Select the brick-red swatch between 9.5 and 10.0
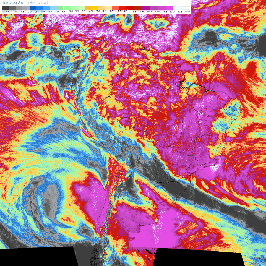 pos(138,8)
